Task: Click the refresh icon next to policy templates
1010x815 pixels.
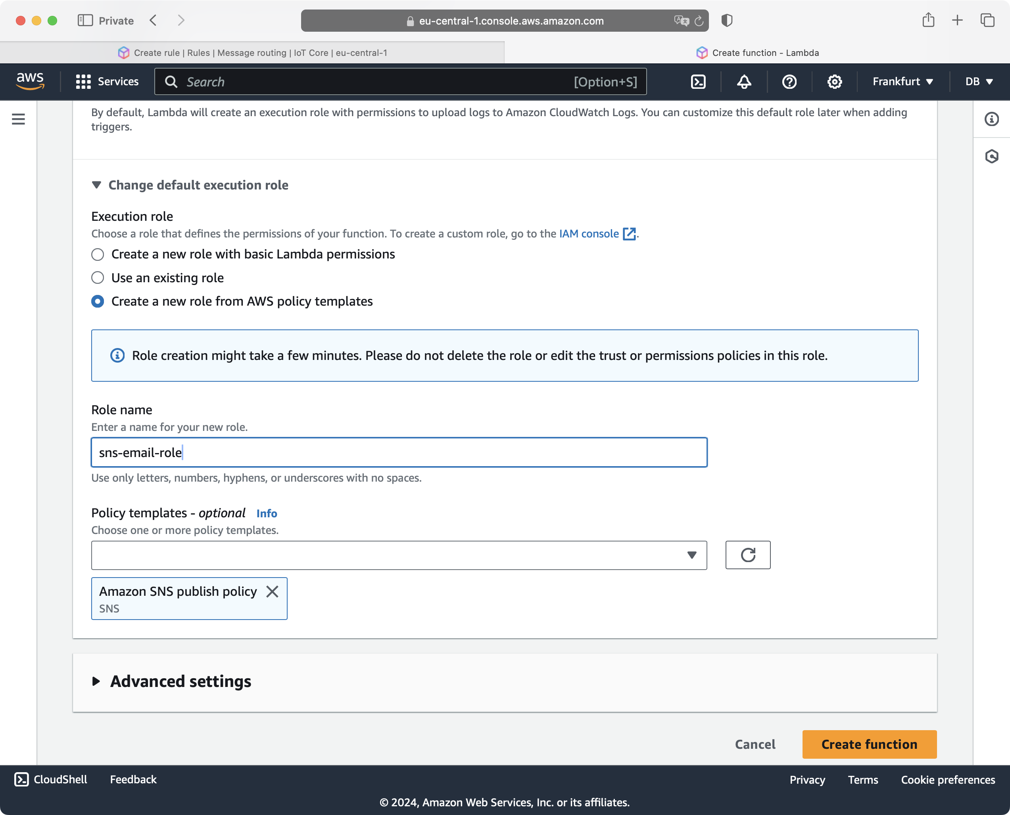Action: click(x=747, y=555)
